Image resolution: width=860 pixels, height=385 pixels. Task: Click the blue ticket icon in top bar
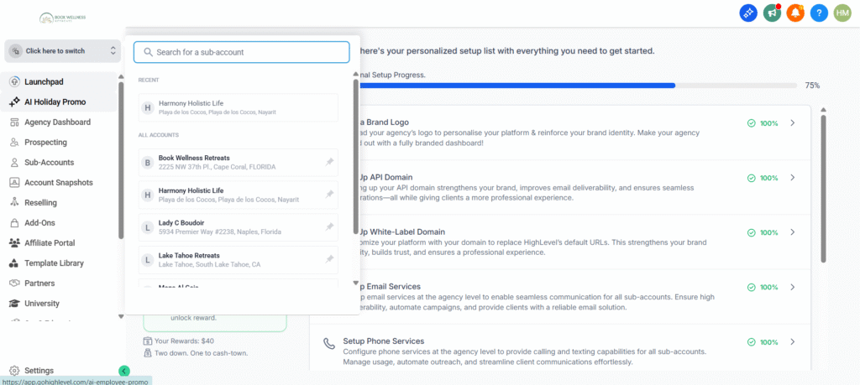(x=748, y=13)
